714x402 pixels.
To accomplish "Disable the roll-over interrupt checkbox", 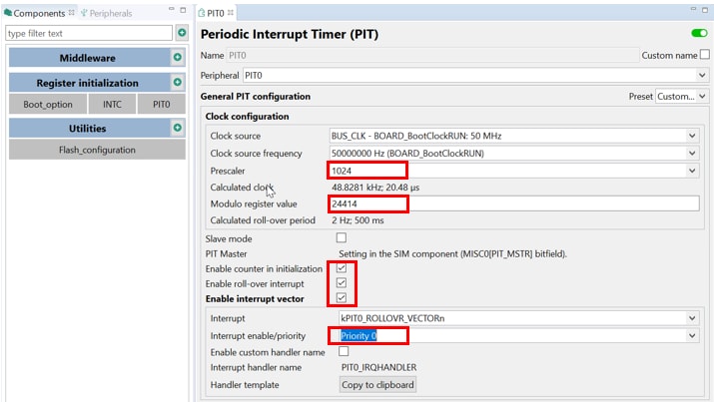I will (342, 283).
